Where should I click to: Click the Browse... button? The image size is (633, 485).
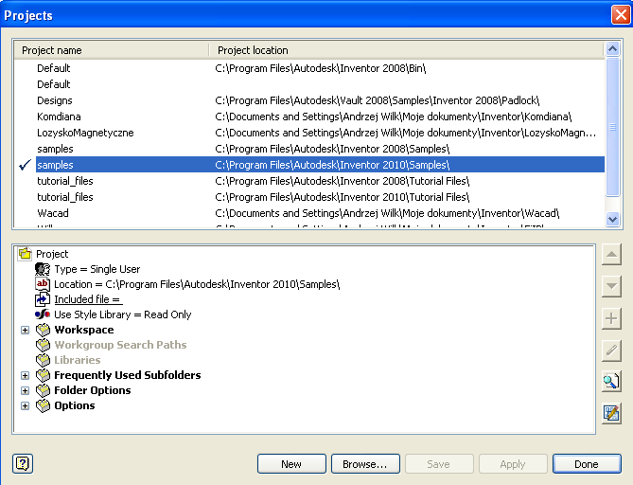(365, 464)
